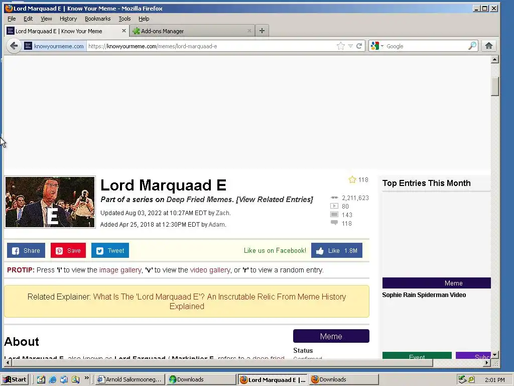This screenshot has width=514, height=386.
Task: Open videos via the play icon (80)
Action: point(334,206)
